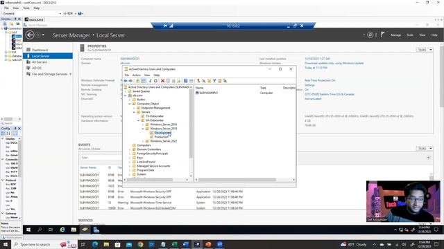
Task: Open the Properties TASKS dropdown
Action: [425, 50]
